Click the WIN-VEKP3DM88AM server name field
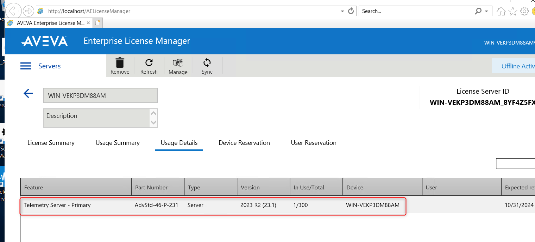This screenshot has width=535, height=242. click(x=100, y=95)
